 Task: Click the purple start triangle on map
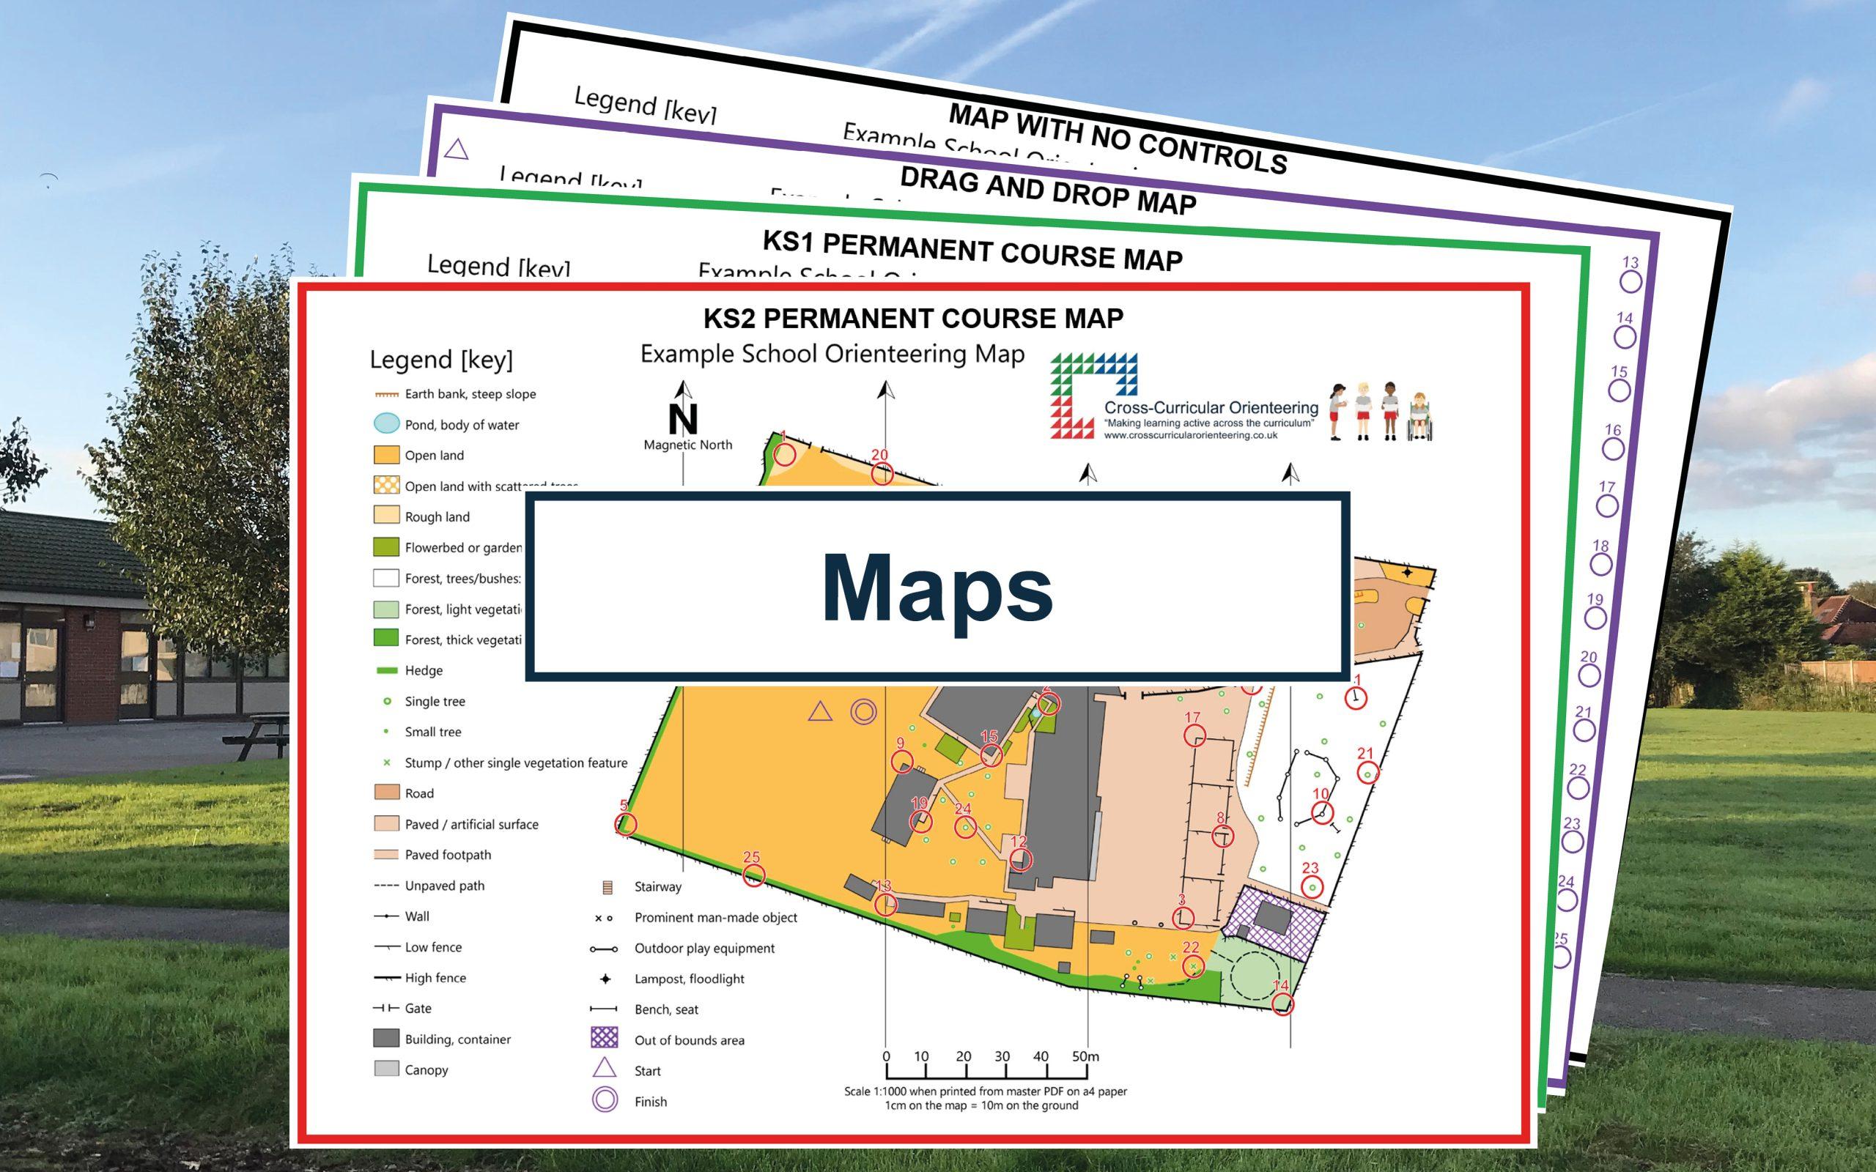click(x=820, y=711)
